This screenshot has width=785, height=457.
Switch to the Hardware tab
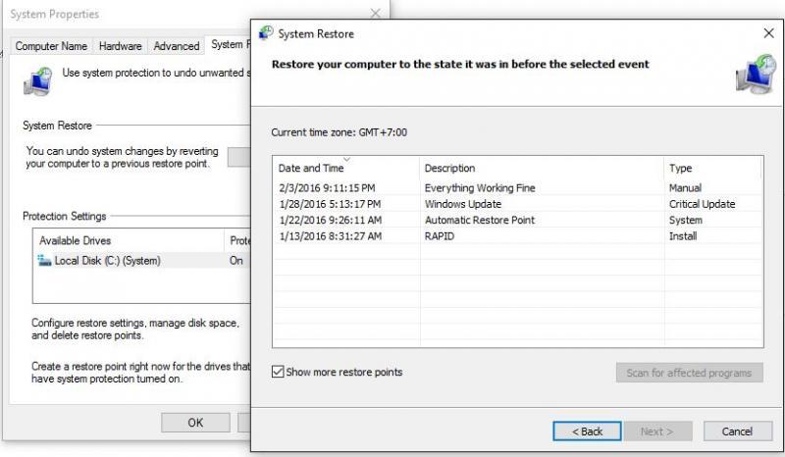[x=120, y=46]
